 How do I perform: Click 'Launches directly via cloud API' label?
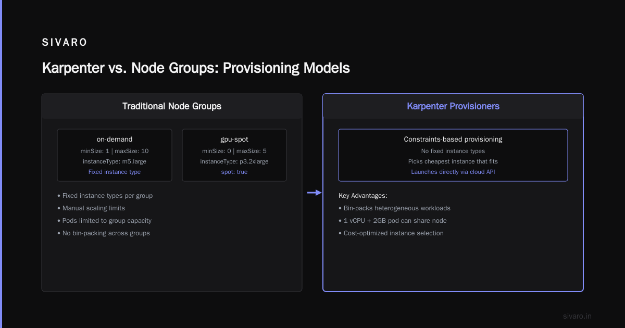point(453,172)
